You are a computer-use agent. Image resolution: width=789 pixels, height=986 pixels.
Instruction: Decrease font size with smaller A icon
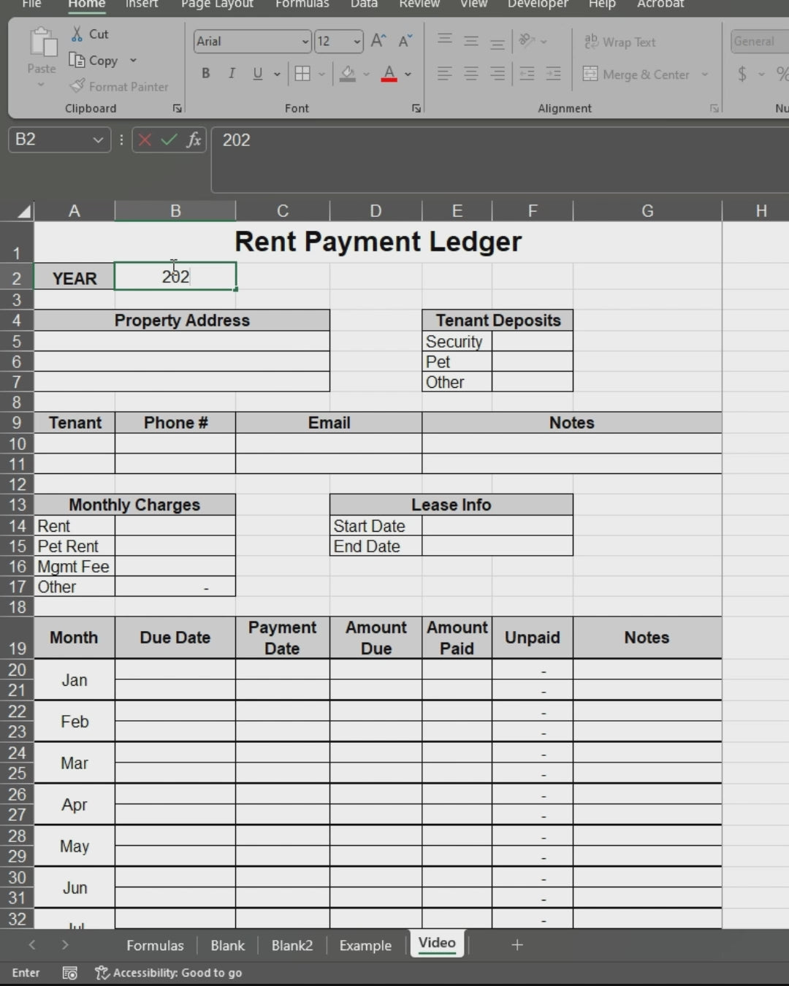tap(405, 41)
